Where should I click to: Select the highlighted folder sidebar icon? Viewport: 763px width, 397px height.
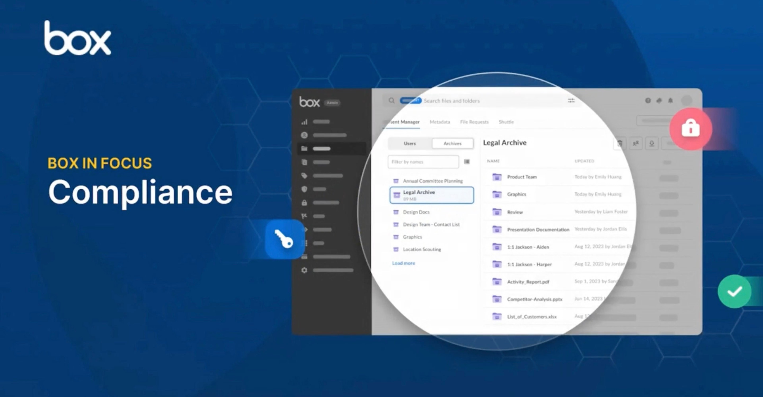coord(304,148)
